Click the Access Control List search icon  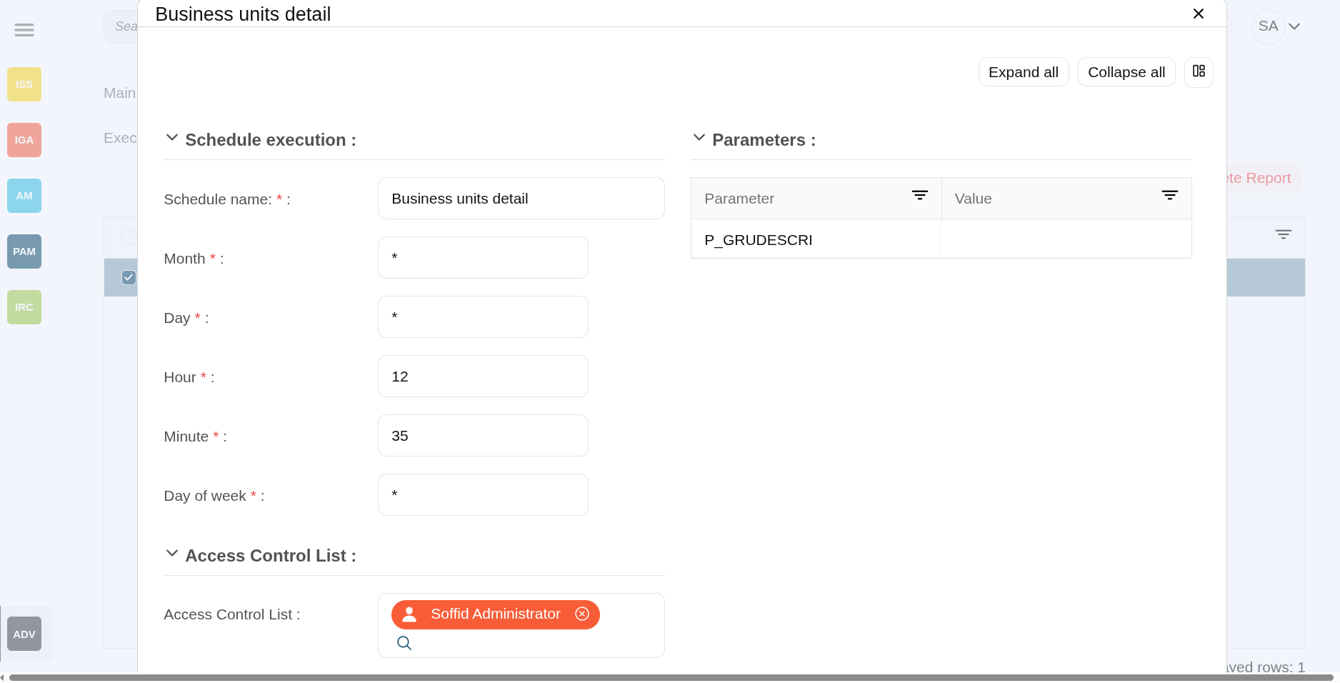[404, 643]
